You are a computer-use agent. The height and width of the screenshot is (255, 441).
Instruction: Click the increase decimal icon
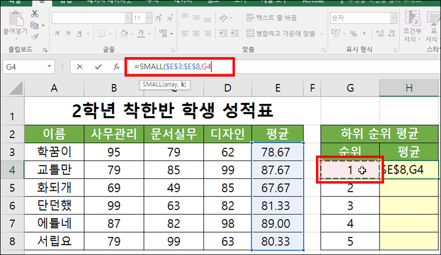380,33
